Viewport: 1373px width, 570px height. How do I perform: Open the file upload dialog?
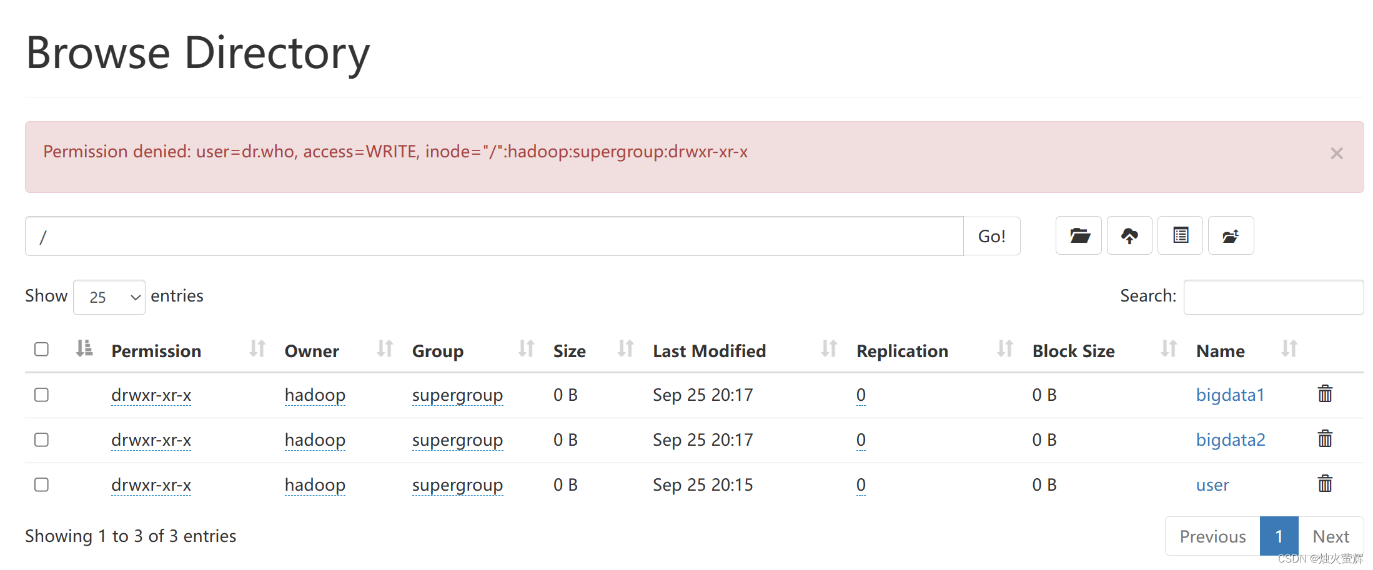coord(1129,235)
